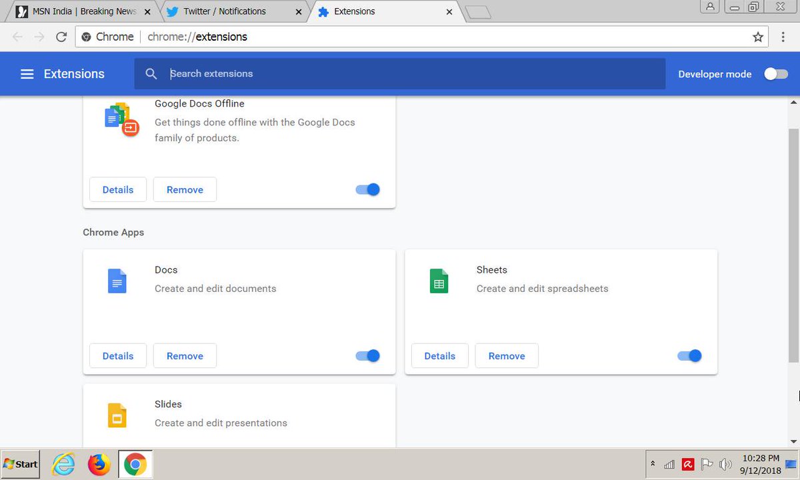Open the Chrome three-dot menu
This screenshot has height=480, width=800.
click(783, 37)
